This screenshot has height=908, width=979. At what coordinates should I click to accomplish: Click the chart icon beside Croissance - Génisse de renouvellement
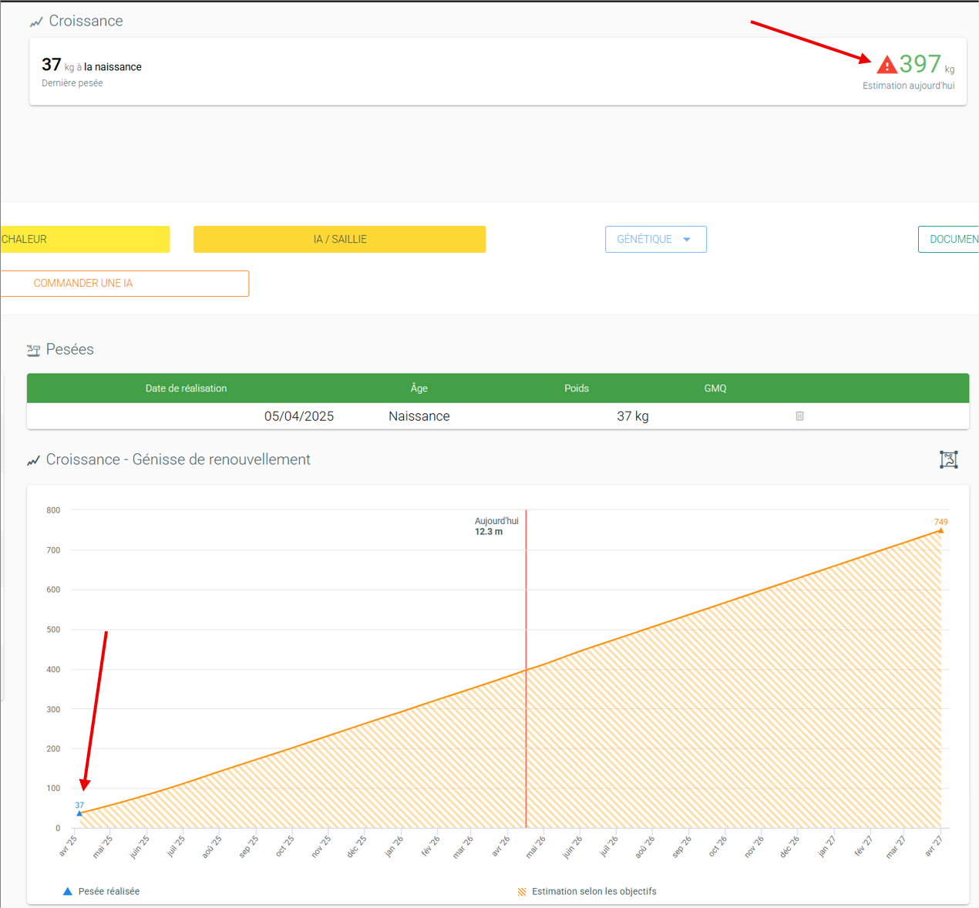tap(33, 460)
